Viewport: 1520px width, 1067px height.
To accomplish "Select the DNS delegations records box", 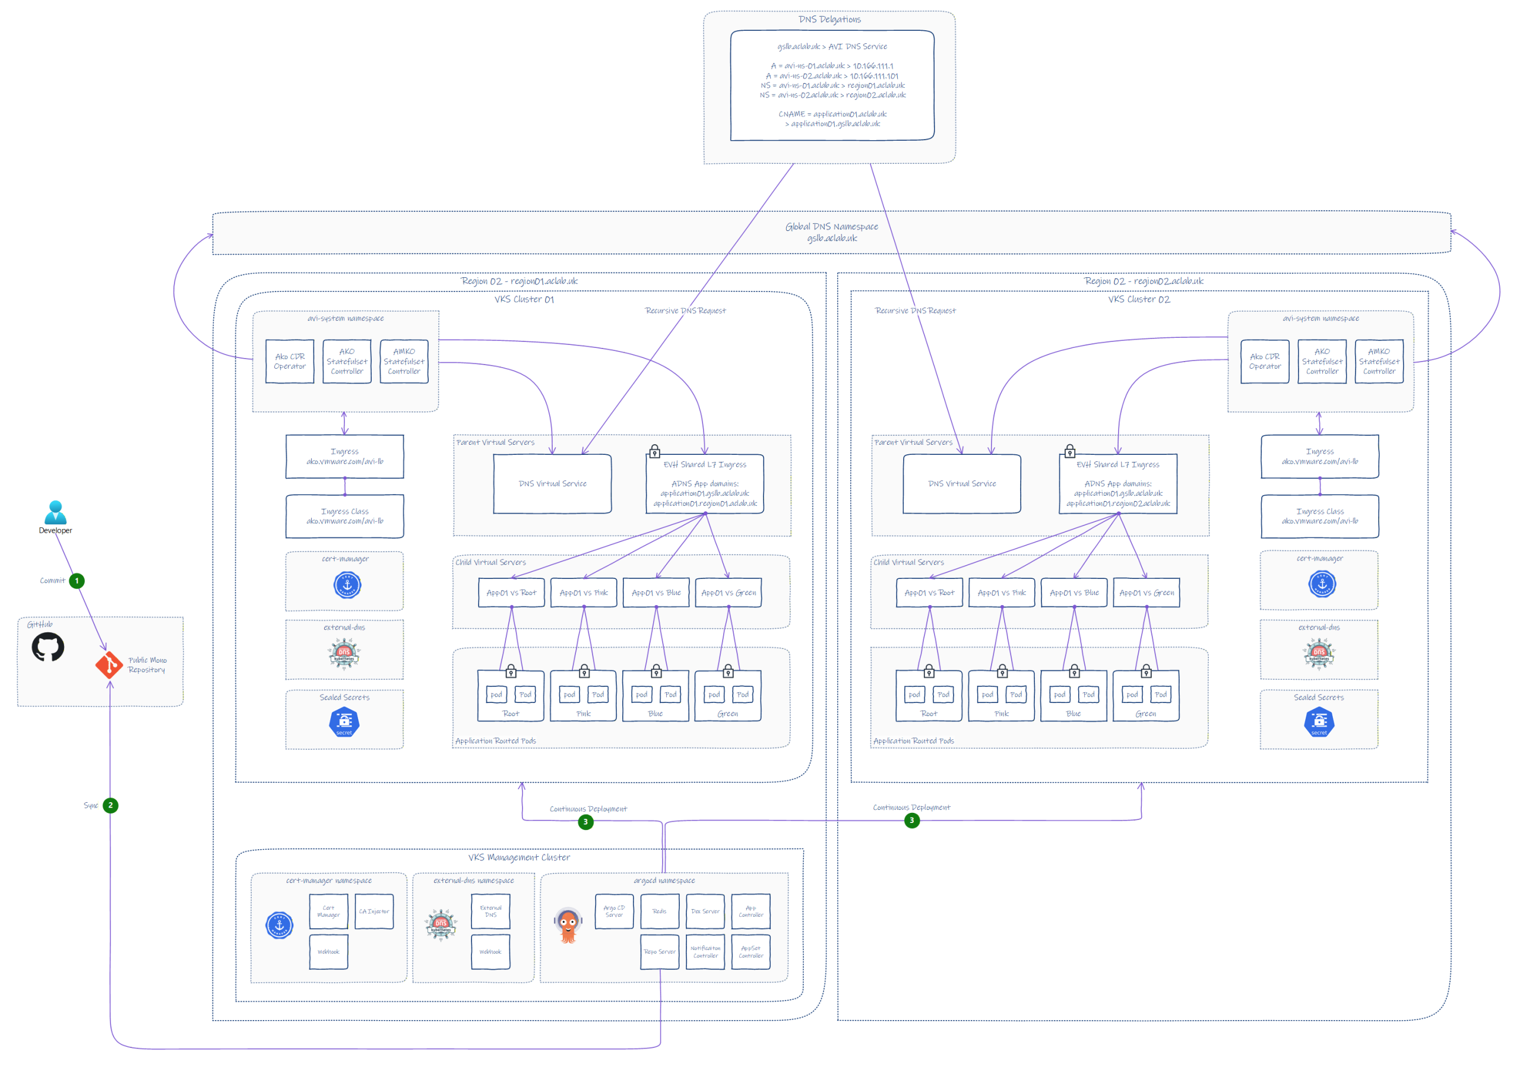I will tap(832, 85).
